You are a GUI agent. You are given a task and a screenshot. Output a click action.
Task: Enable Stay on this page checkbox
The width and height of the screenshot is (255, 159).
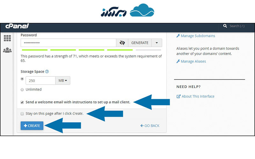(22, 114)
